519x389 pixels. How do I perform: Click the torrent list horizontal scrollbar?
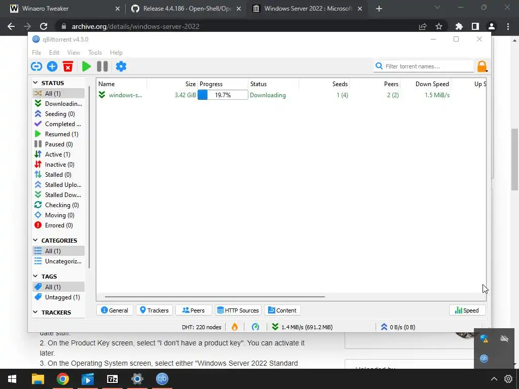click(x=215, y=297)
